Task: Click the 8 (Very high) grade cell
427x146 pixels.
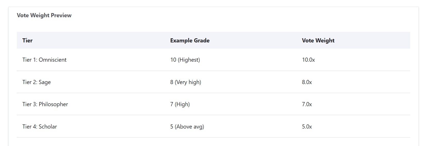Action: 186,82
